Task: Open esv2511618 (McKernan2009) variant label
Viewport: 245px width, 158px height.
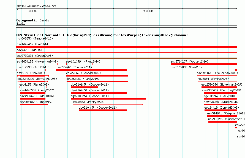Action: click(x=217, y=73)
